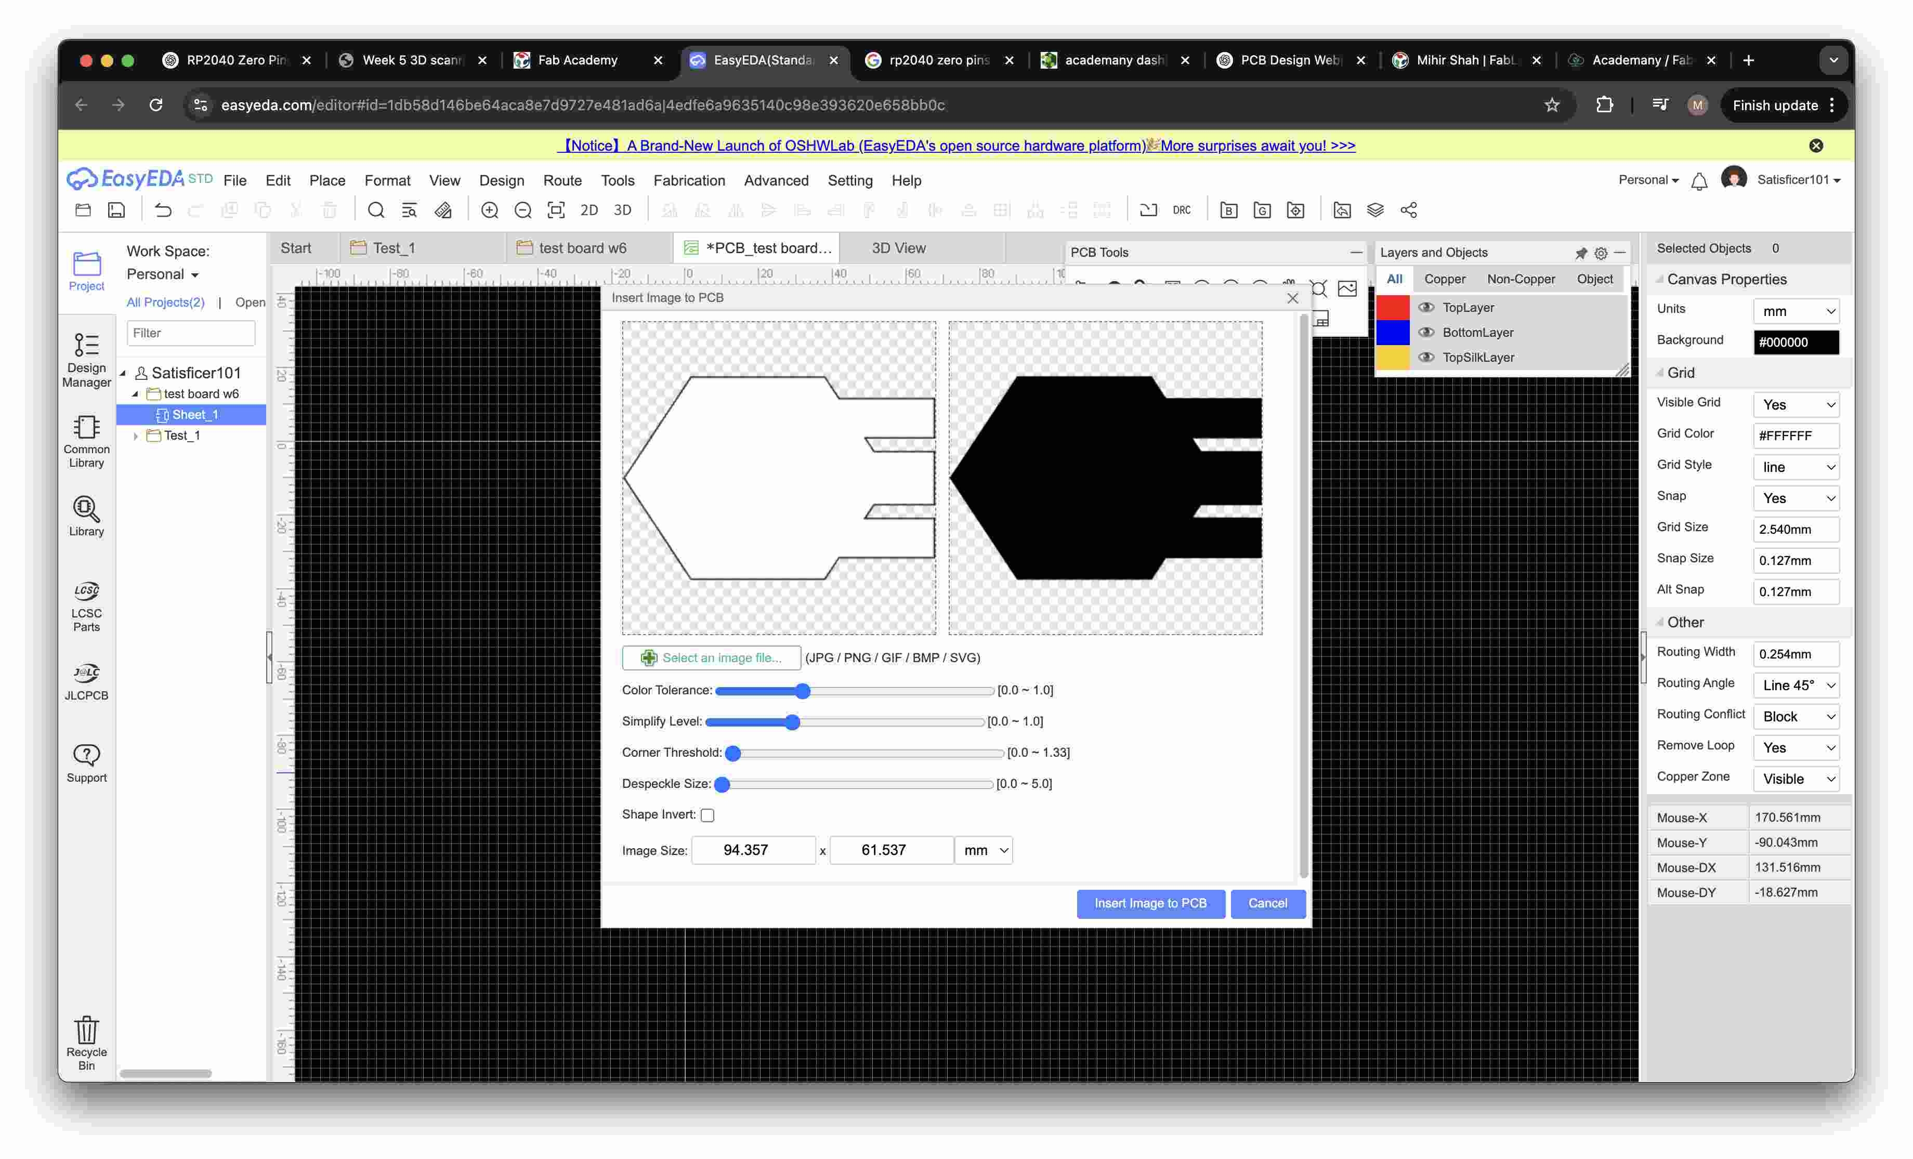Click the All Projects(2) link
The height and width of the screenshot is (1159, 1913).
coord(165,302)
